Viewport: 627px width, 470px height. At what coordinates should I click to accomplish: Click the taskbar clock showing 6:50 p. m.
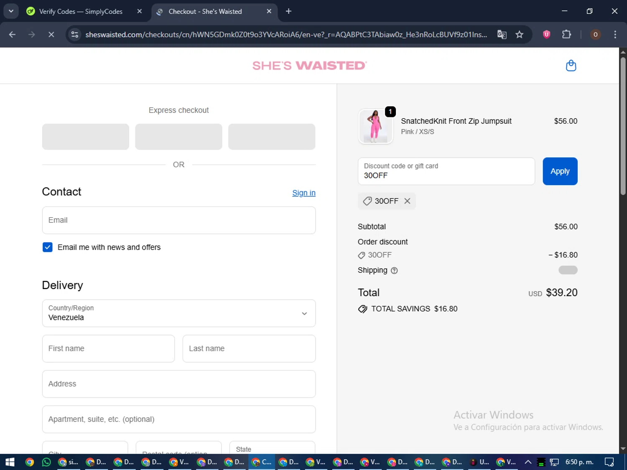pos(579,462)
